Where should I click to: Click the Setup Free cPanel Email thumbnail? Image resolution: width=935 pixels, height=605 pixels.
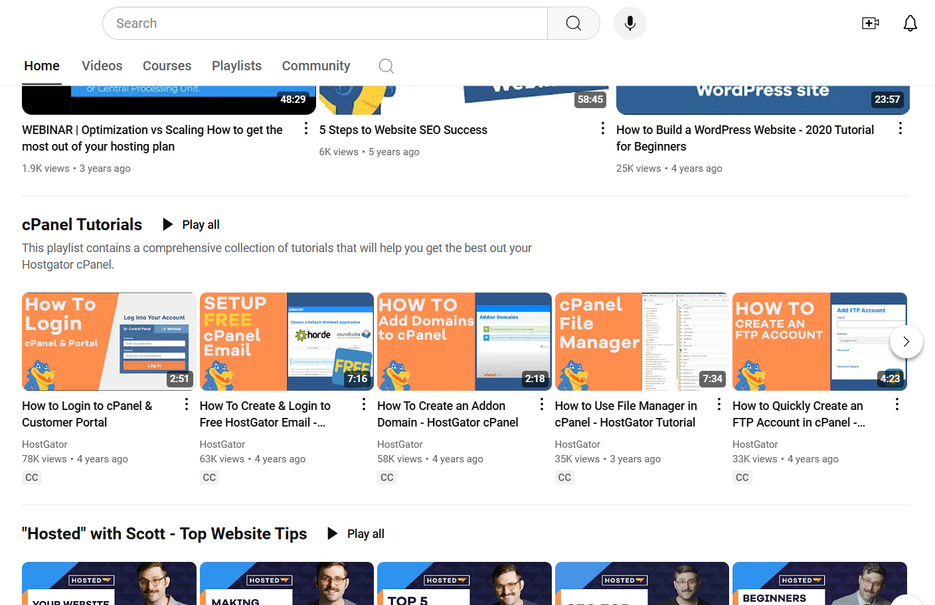(286, 341)
